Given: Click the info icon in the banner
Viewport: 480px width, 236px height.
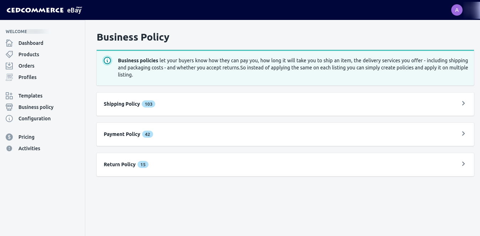Looking at the screenshot, I should (x=107, y=61).
